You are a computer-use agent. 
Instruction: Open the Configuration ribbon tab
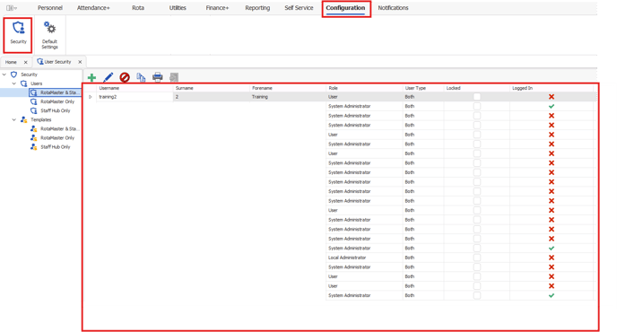click(x=345, y=8)
